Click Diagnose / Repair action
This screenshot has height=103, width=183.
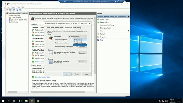coord(106,28)
